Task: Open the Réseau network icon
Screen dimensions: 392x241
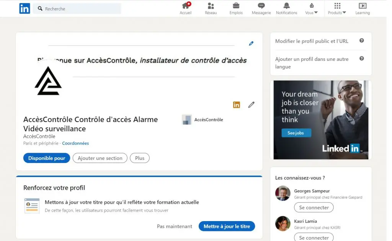Action: pos(211,6)
